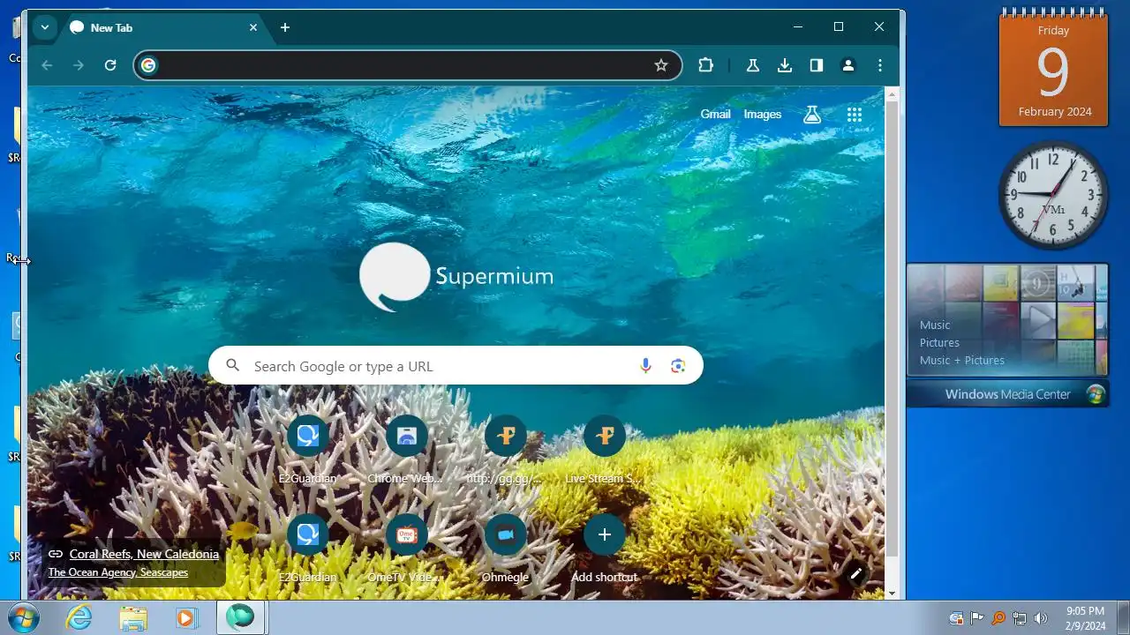The width and height of the screenshot is (1130, 635).
Task: Open Windows Explorer from taskbar
Action: 133,617
